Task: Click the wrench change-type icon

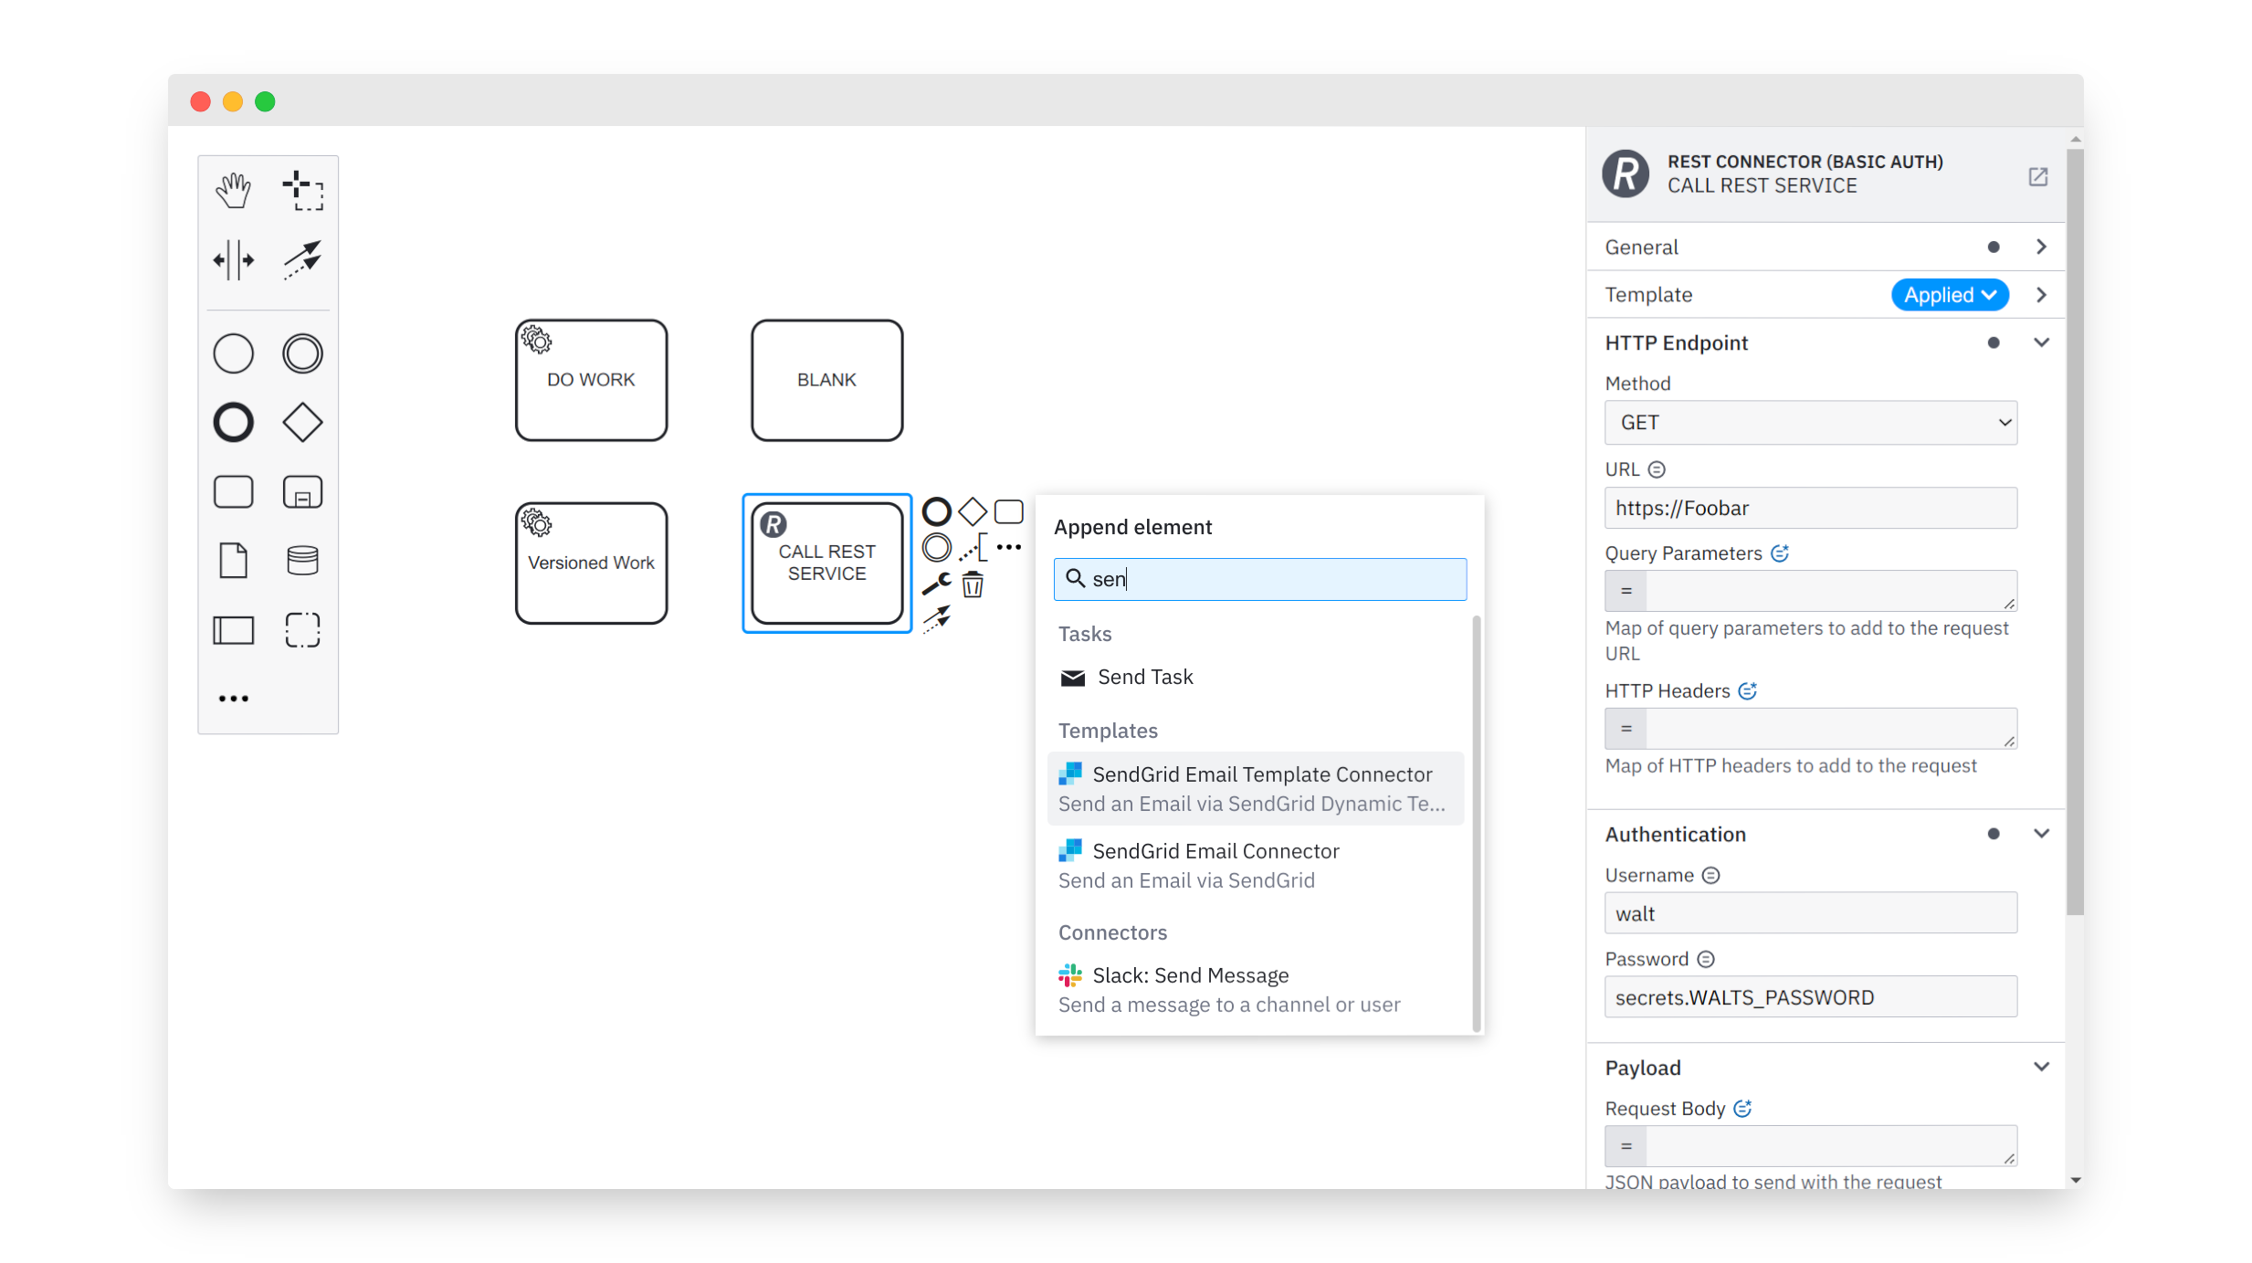Action: point(936,584)
